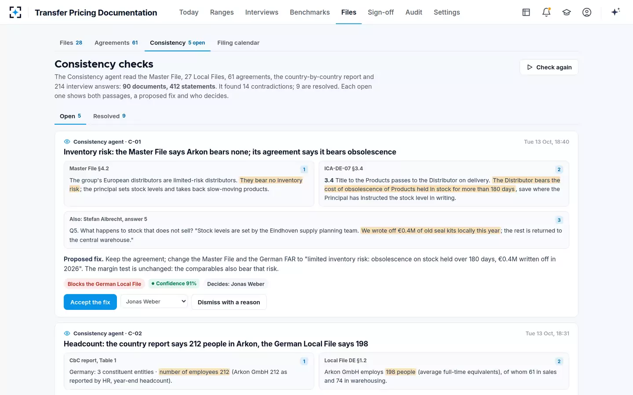Open the layout panel icon in the header
The image size is (633, 395).
point(526,12)
